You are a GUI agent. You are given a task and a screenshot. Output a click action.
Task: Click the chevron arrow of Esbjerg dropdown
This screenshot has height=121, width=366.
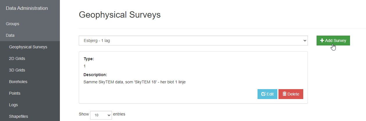[304, 41]
